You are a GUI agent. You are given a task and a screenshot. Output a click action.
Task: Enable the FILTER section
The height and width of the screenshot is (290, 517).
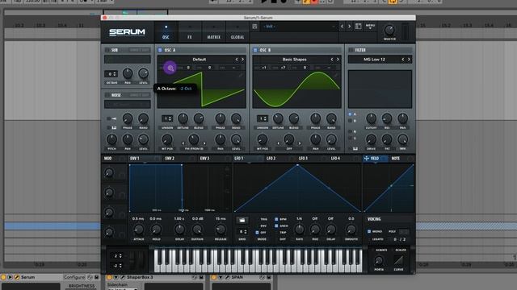click(x=351, y=50)
